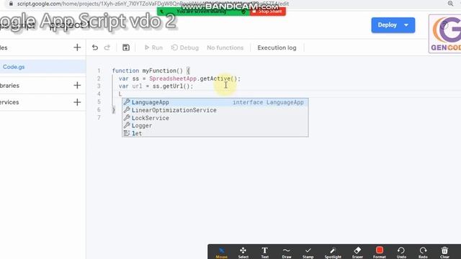Image resolution: width=461 pixels, height=259 pixels.
Task: Click the snippet icon beside let
Action: tap(127, 133)
